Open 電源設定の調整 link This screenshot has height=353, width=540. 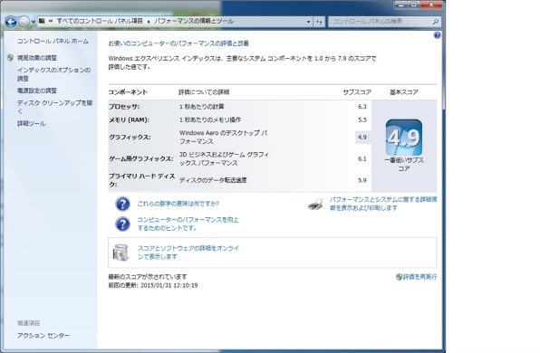pyautogui.click(x=37, y=91)
